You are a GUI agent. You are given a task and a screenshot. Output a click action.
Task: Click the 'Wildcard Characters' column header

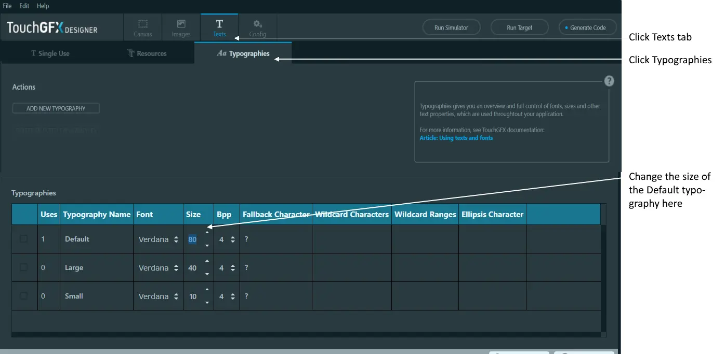coord(352,214)
